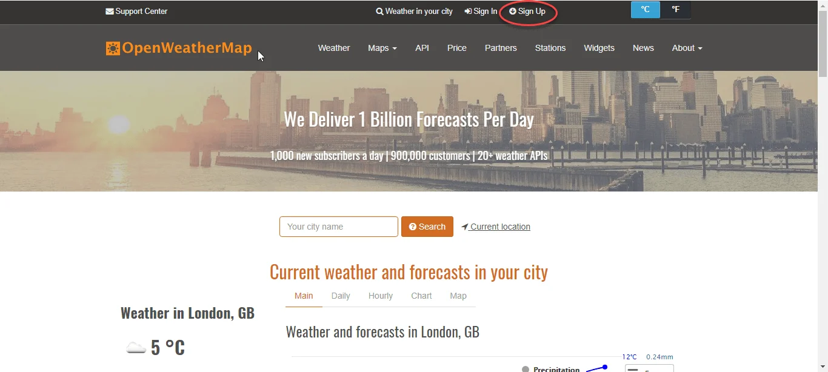Image resolution: width=828 pixels, height=372 pixels.
Task: Expand the About dropdown menu
Action: point(687,48)
